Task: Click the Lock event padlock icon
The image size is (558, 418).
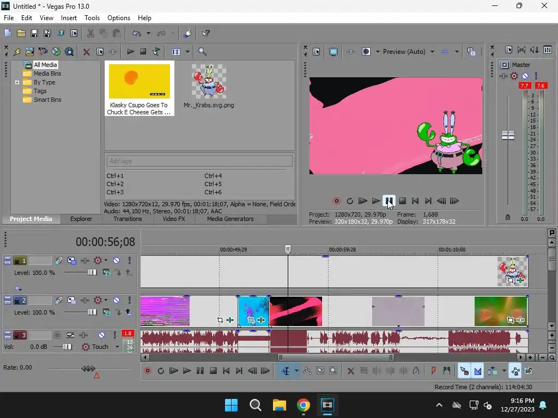Action: [416, 371]
